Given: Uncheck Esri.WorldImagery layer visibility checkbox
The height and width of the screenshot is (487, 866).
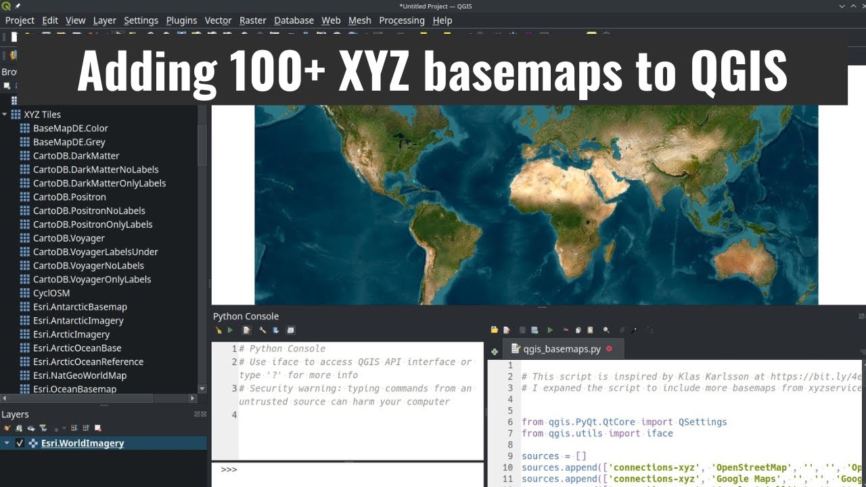Looking at the screenshot, I should click(20, 443).
